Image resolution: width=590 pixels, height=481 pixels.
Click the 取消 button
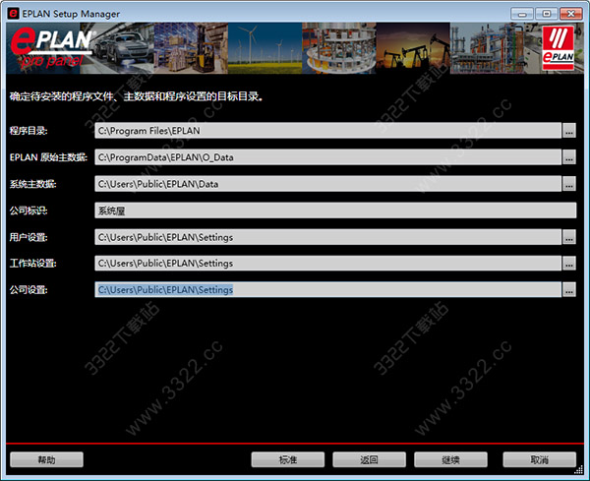[540, 459]
